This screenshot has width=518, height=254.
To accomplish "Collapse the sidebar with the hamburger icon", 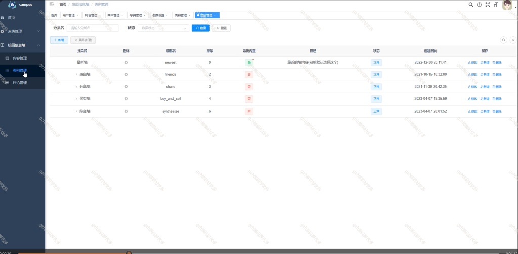I will point(51,4).
